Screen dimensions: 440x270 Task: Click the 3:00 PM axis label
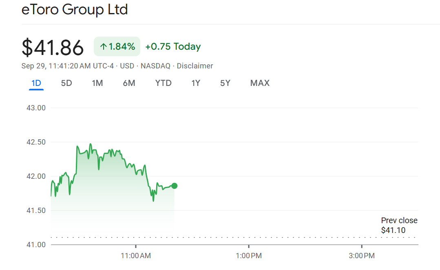tap(362, 256)
